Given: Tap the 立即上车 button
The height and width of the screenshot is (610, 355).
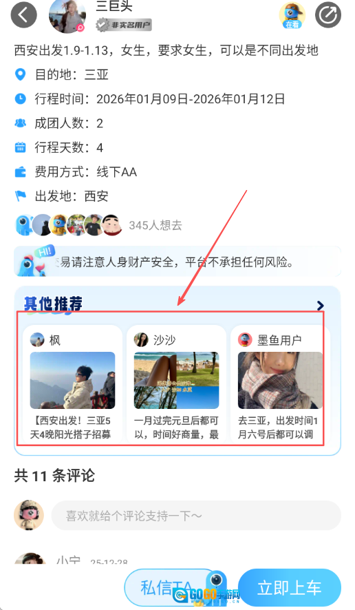Looking at the screenshot, I should 289,587.
